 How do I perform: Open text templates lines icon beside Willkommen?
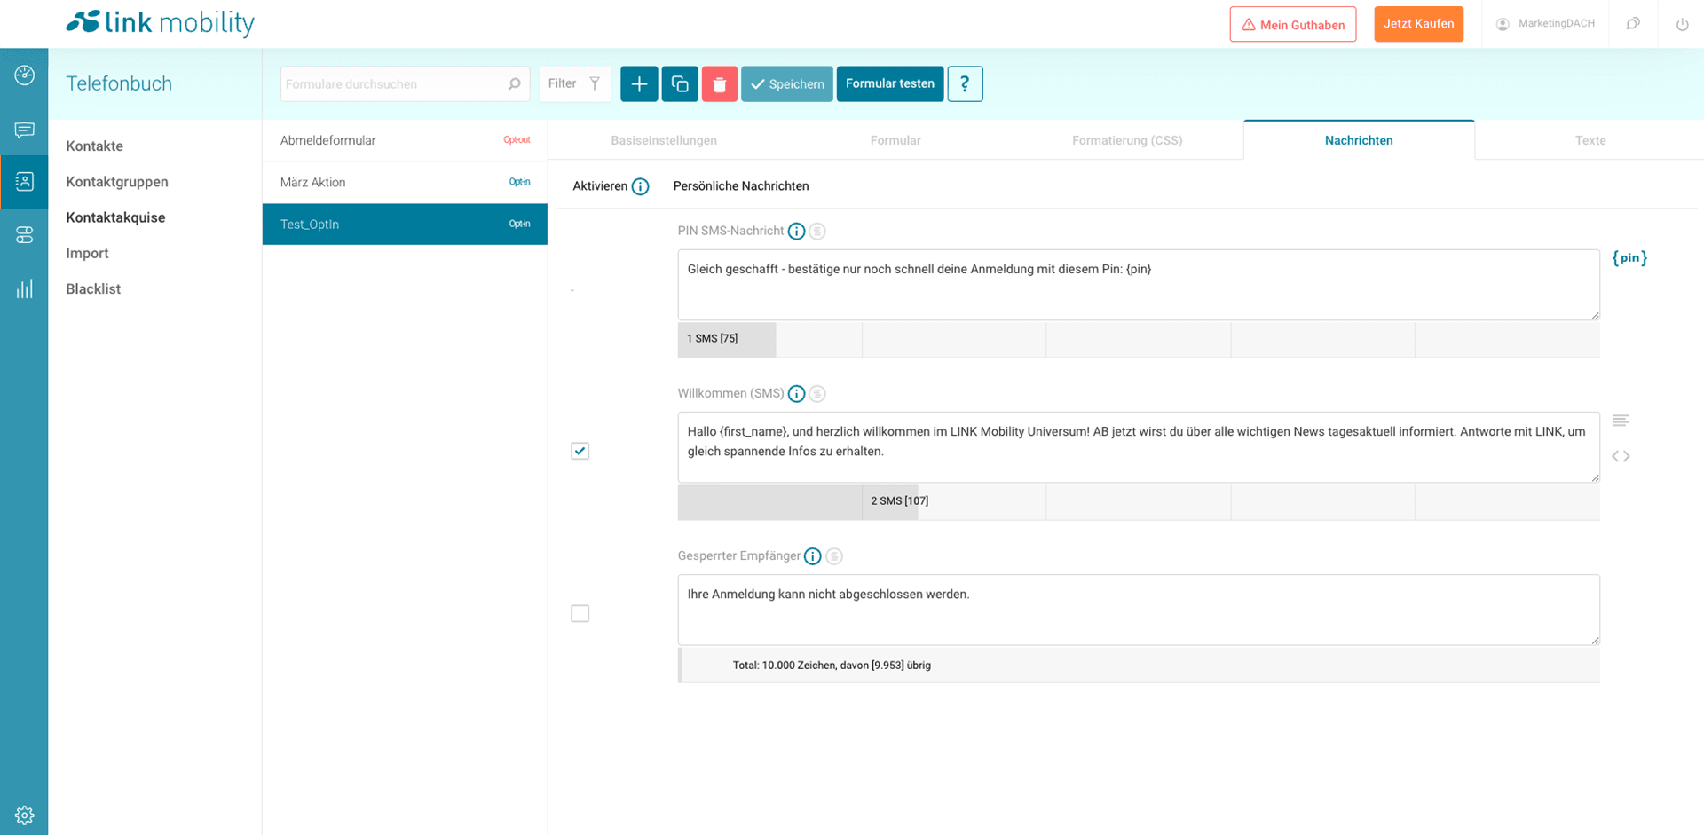1621,421
